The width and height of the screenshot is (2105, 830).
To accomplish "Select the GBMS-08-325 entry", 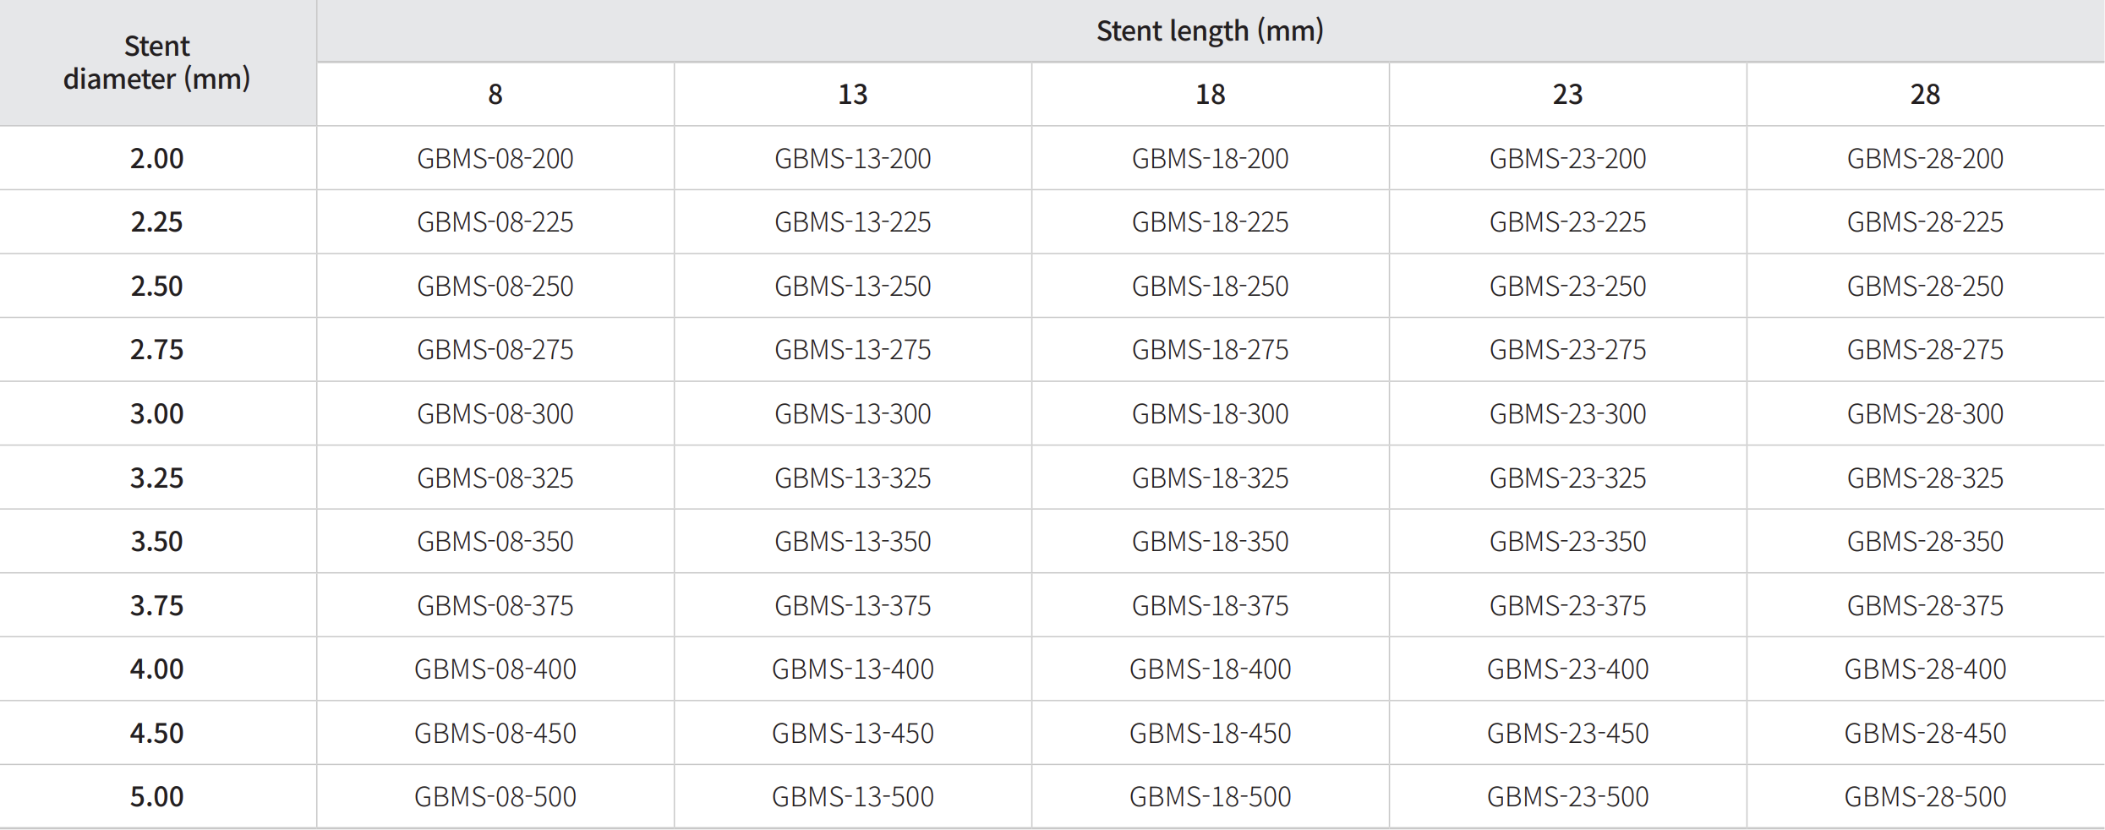I will (x=495, y=478).
